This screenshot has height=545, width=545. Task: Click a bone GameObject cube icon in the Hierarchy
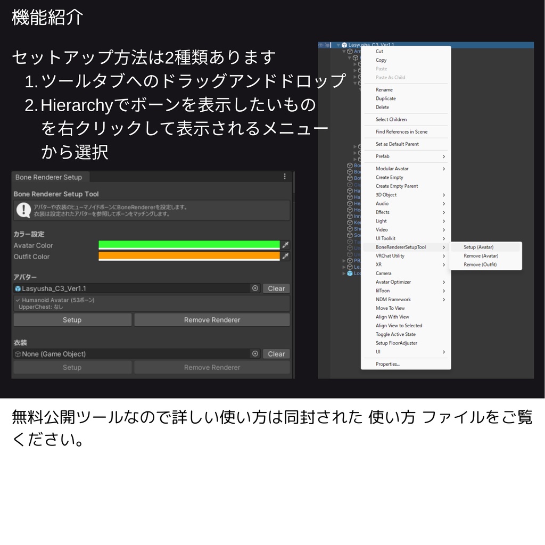(x=350, y=165)
